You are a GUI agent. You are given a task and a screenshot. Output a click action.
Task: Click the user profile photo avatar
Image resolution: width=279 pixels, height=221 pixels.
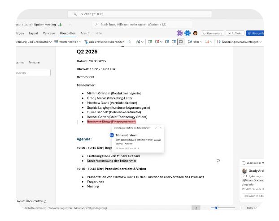point(195,33)
